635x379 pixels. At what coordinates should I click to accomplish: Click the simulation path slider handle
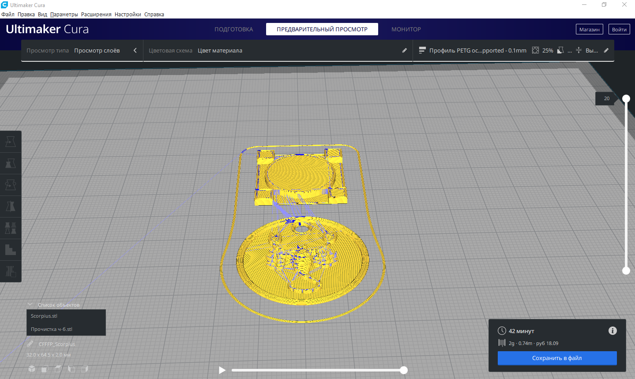click(x=404, y=370)
